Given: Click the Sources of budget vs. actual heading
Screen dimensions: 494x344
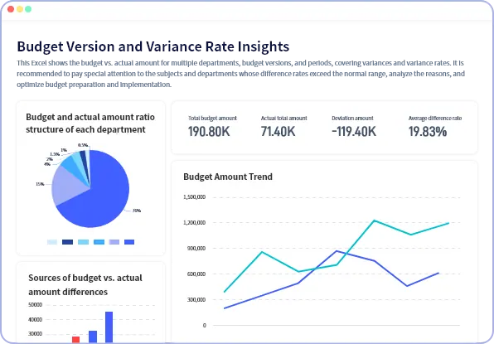Looking at the screenshot, I should (x=85, y=285).
